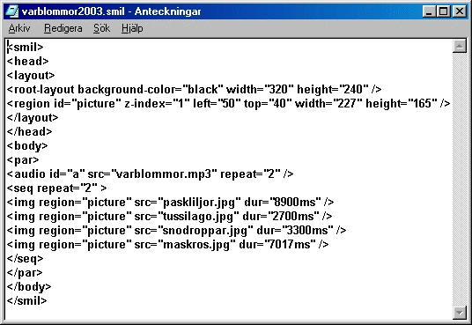Viewport: 472px width, 325px height.
Task: Click the Notepad icon in title bar
Action: 12,11
